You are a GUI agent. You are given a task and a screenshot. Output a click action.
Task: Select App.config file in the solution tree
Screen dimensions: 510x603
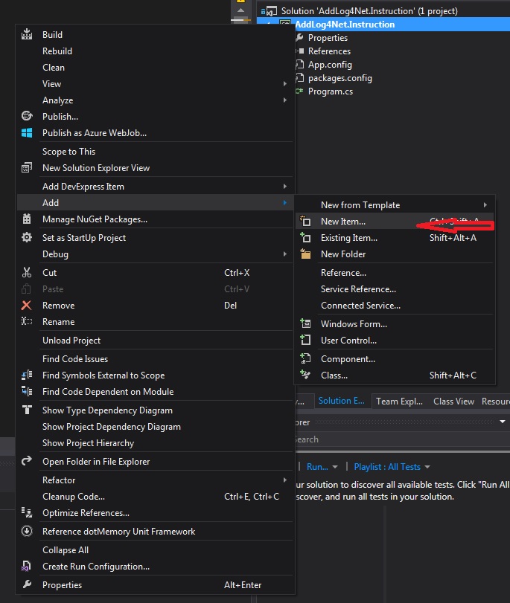[330, 65]
